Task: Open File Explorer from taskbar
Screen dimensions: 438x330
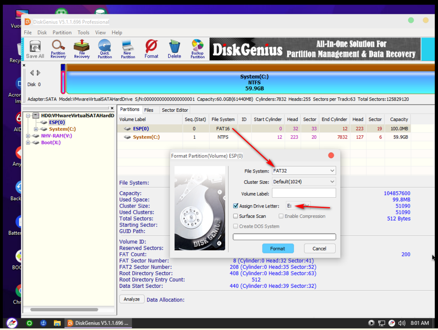Action: (57, 323)
